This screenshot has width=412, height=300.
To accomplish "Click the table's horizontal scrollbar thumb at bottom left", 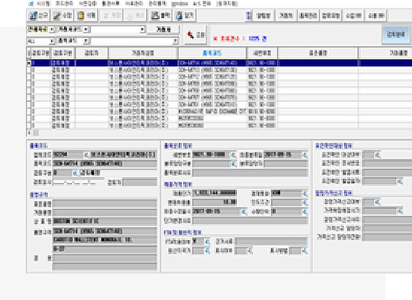I will 36,132.
